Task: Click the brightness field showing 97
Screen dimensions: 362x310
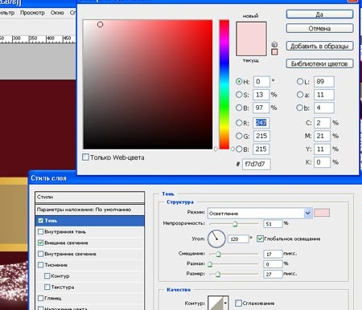Action: coord(261,108)
